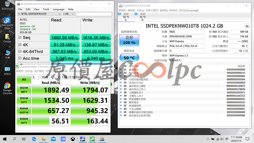Uncheck the 4K-64Thrd test in AS SSD
The width and height of the screenshot is (254, 143).
20,51
